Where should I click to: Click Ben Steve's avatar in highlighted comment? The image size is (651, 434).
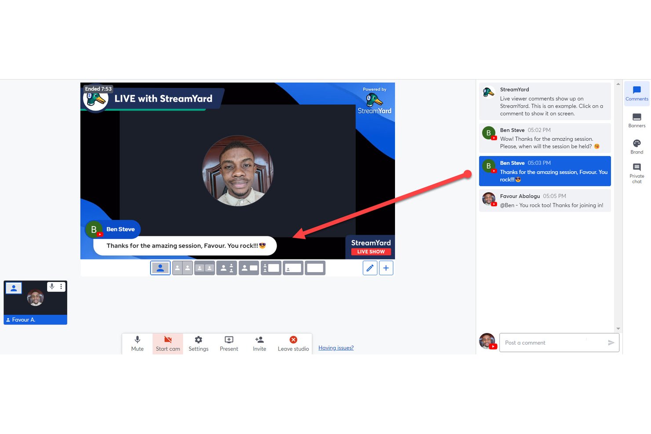(x=489, y=166)
